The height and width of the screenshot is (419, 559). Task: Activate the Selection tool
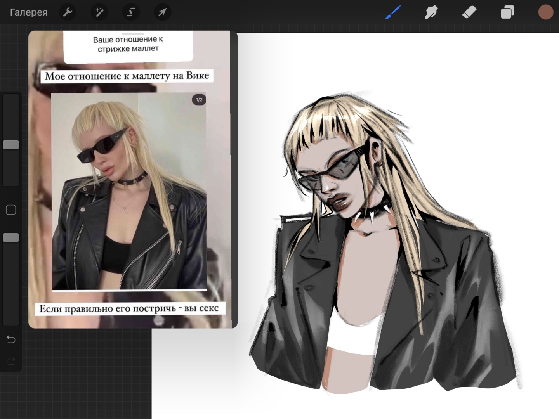pos(131,12)
